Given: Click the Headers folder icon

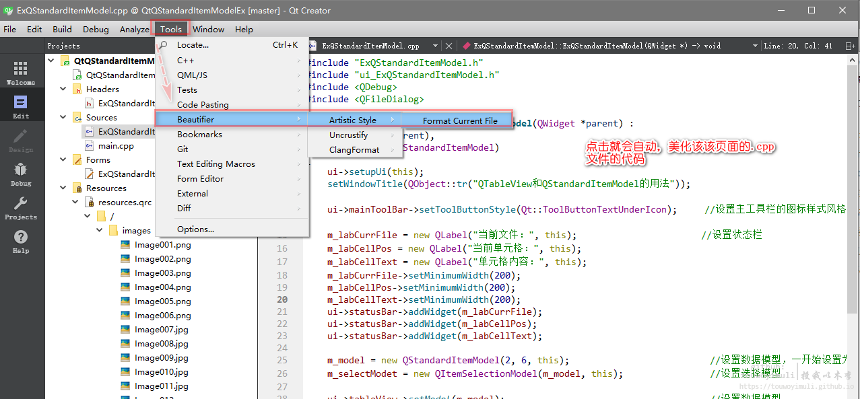Looking at the screenshot, I should click(x=77, y=89).
